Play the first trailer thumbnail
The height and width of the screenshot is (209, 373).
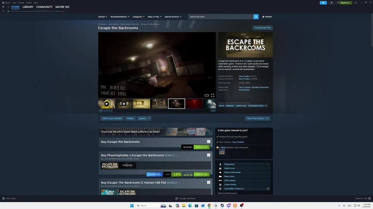point(107,104)
